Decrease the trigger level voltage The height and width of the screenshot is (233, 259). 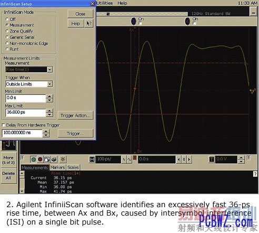coord(241,161)
